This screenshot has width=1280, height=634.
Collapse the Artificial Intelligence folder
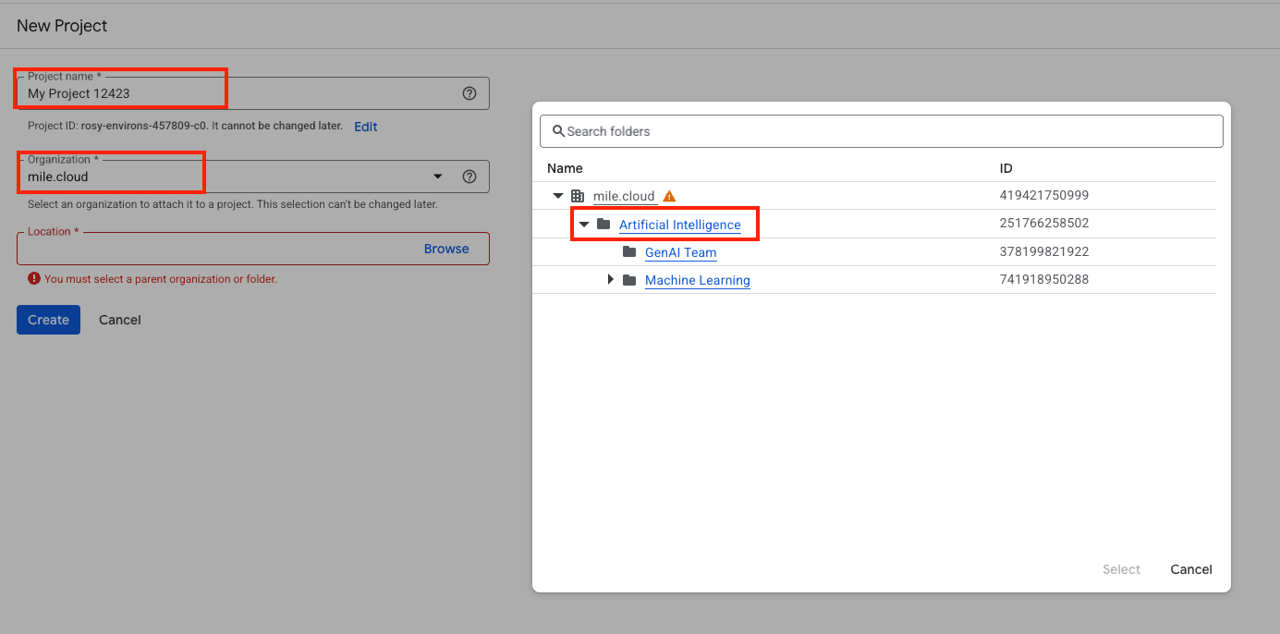tap(583, 225)
